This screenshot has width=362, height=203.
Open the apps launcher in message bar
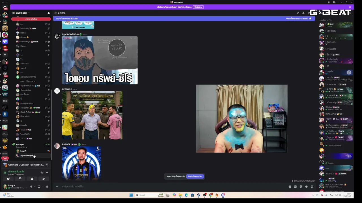tap(312, 187)
